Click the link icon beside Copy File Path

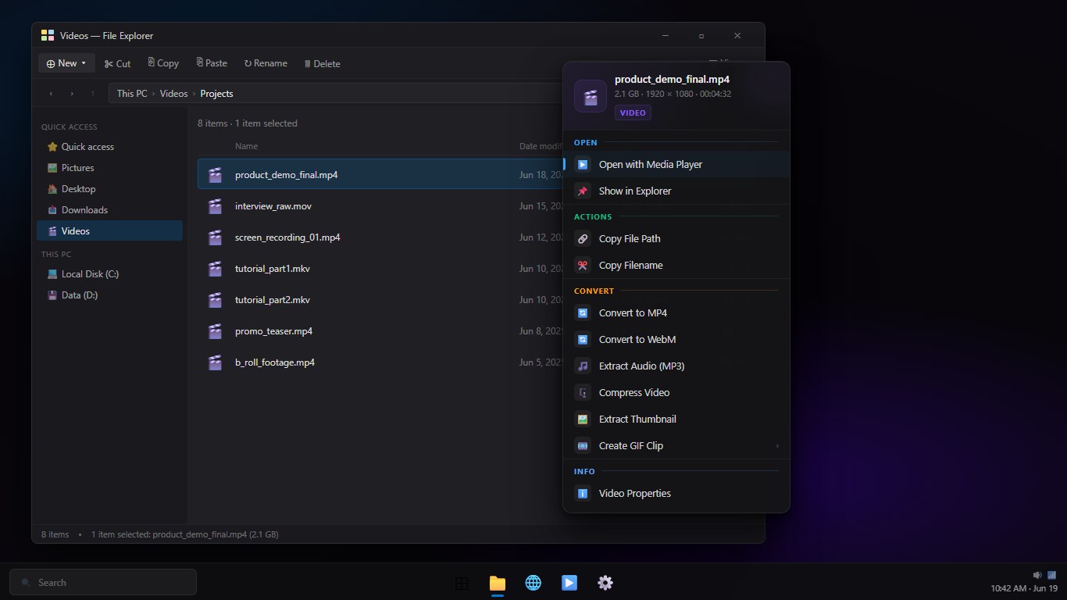point(583,238)
